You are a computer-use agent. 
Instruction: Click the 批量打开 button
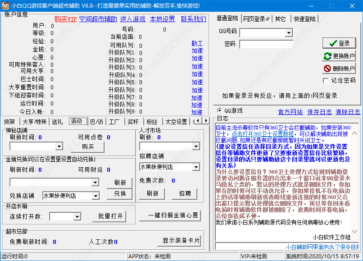(x=109, y=216)
